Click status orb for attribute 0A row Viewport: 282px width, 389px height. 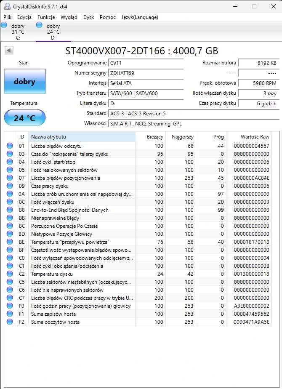click(10, 194)
